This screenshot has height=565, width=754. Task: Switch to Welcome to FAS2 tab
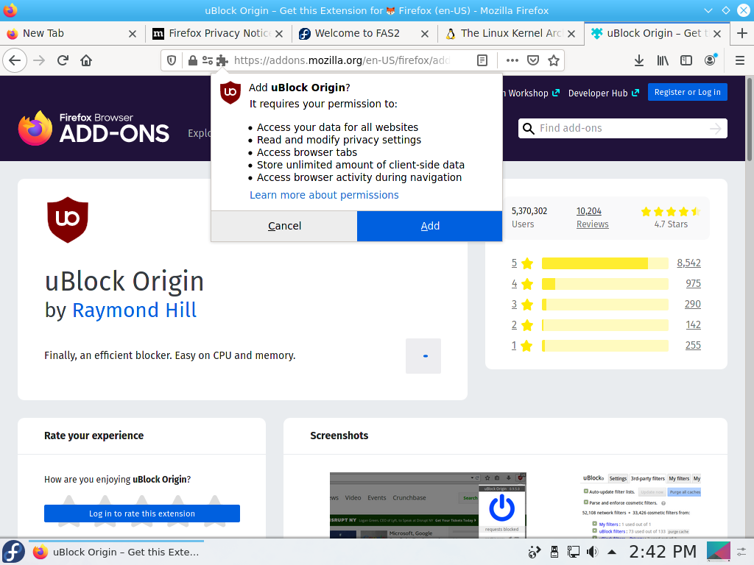tap(364, 33)
